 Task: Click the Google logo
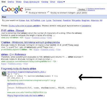click(x=12, y=9)
